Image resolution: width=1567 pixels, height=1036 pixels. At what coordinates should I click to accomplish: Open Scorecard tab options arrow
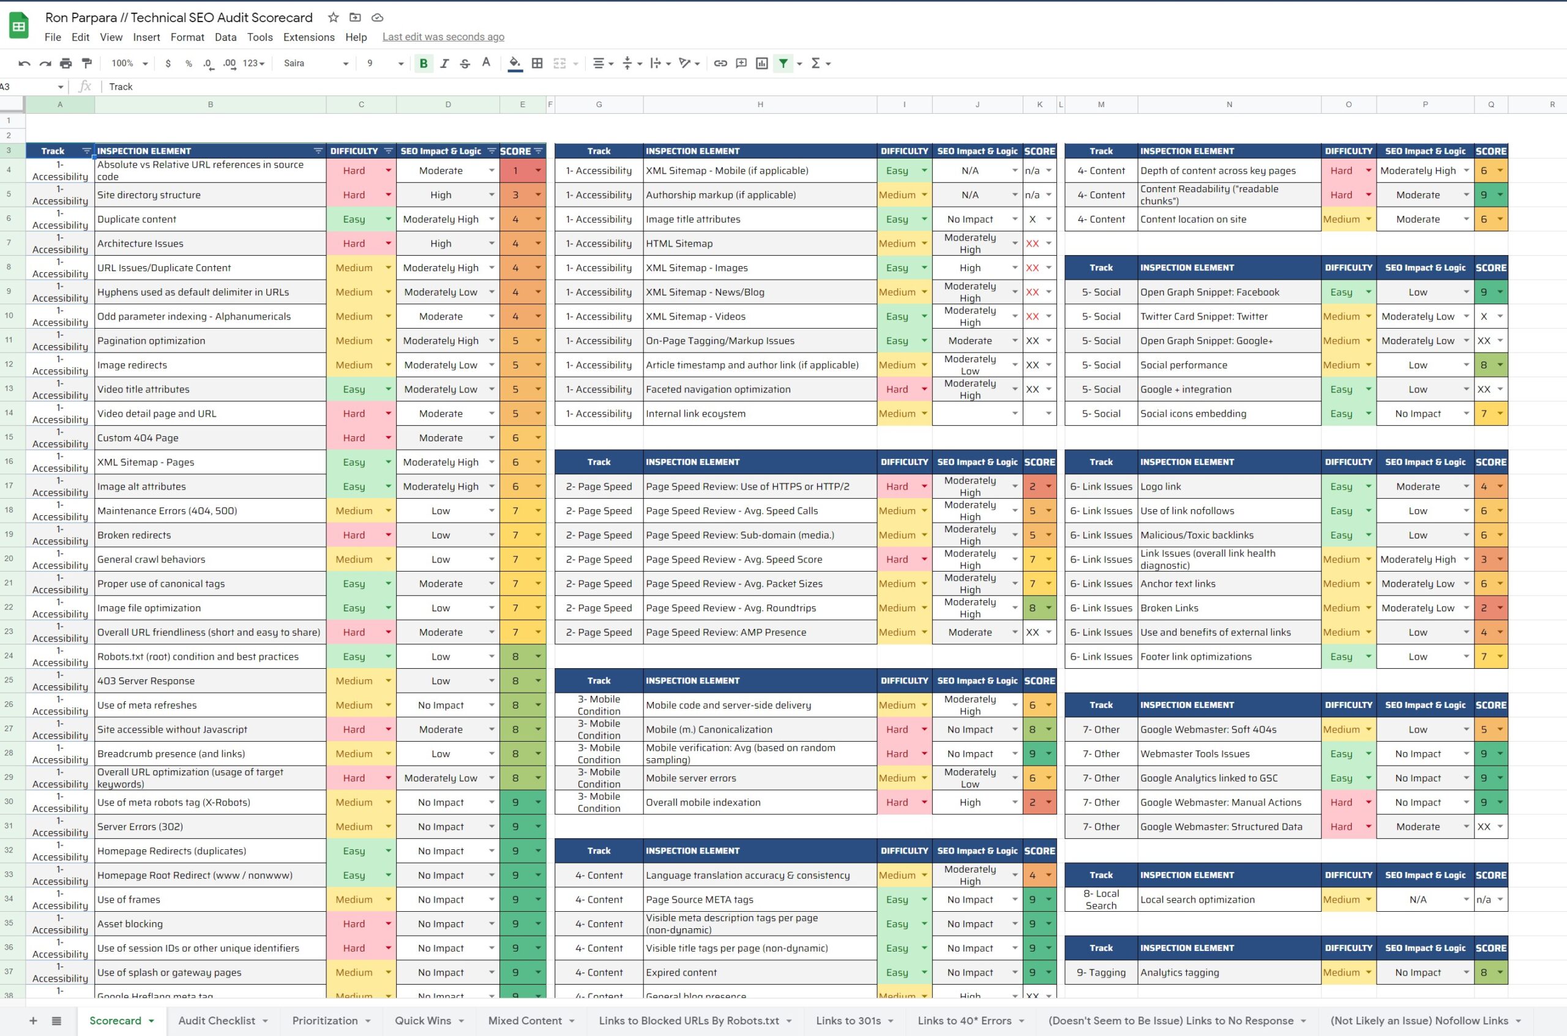pyautogui.click(x=151, y=1021)
